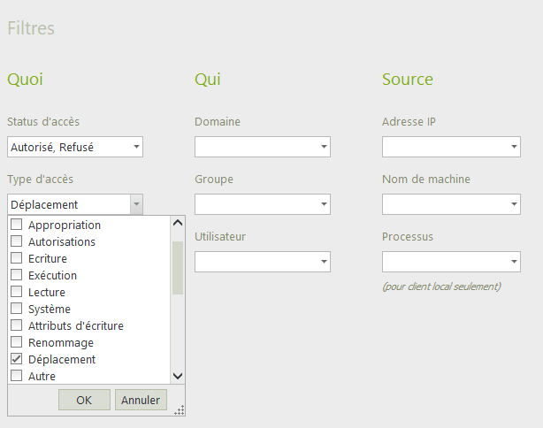The width and height of the screenshot is (543, 428).
Task: Collapse the Type d'accès dropdown arrow
Action: (135, 204)
